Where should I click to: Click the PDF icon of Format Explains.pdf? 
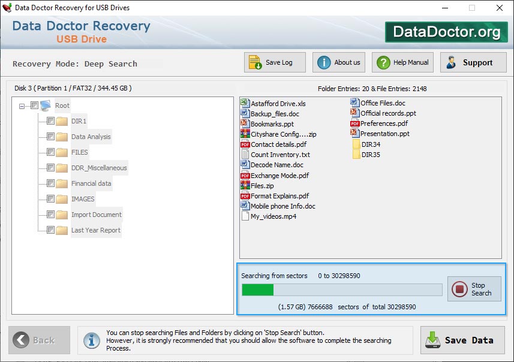tap(245, 196)
